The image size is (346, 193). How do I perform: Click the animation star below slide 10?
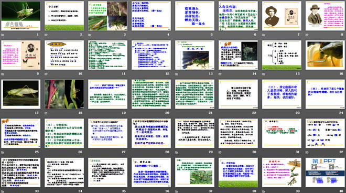coord(46,74)
